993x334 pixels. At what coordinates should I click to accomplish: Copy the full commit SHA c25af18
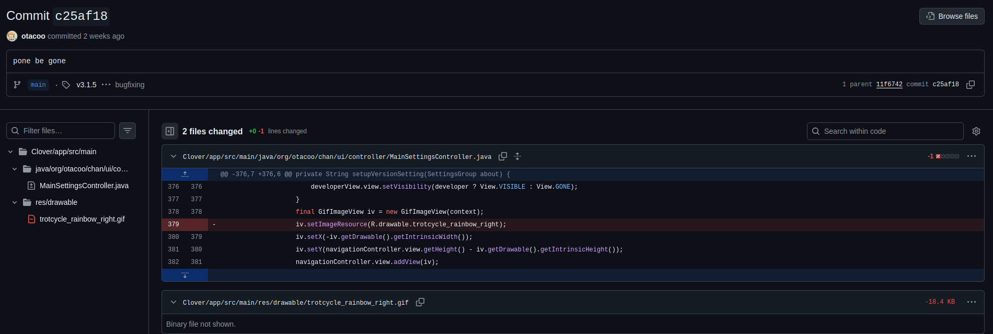pyautogui.click(x=971, y=85)
